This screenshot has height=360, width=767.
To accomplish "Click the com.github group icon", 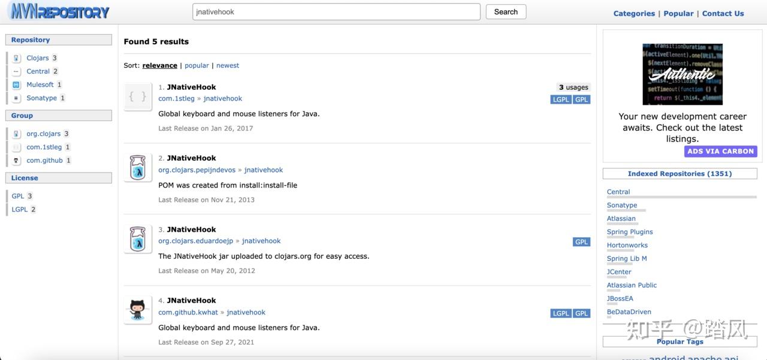I will pyautogui.click(x=16, y=161).
